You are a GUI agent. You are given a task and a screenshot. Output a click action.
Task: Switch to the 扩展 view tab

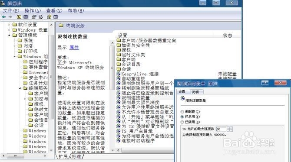pos(63,156)
